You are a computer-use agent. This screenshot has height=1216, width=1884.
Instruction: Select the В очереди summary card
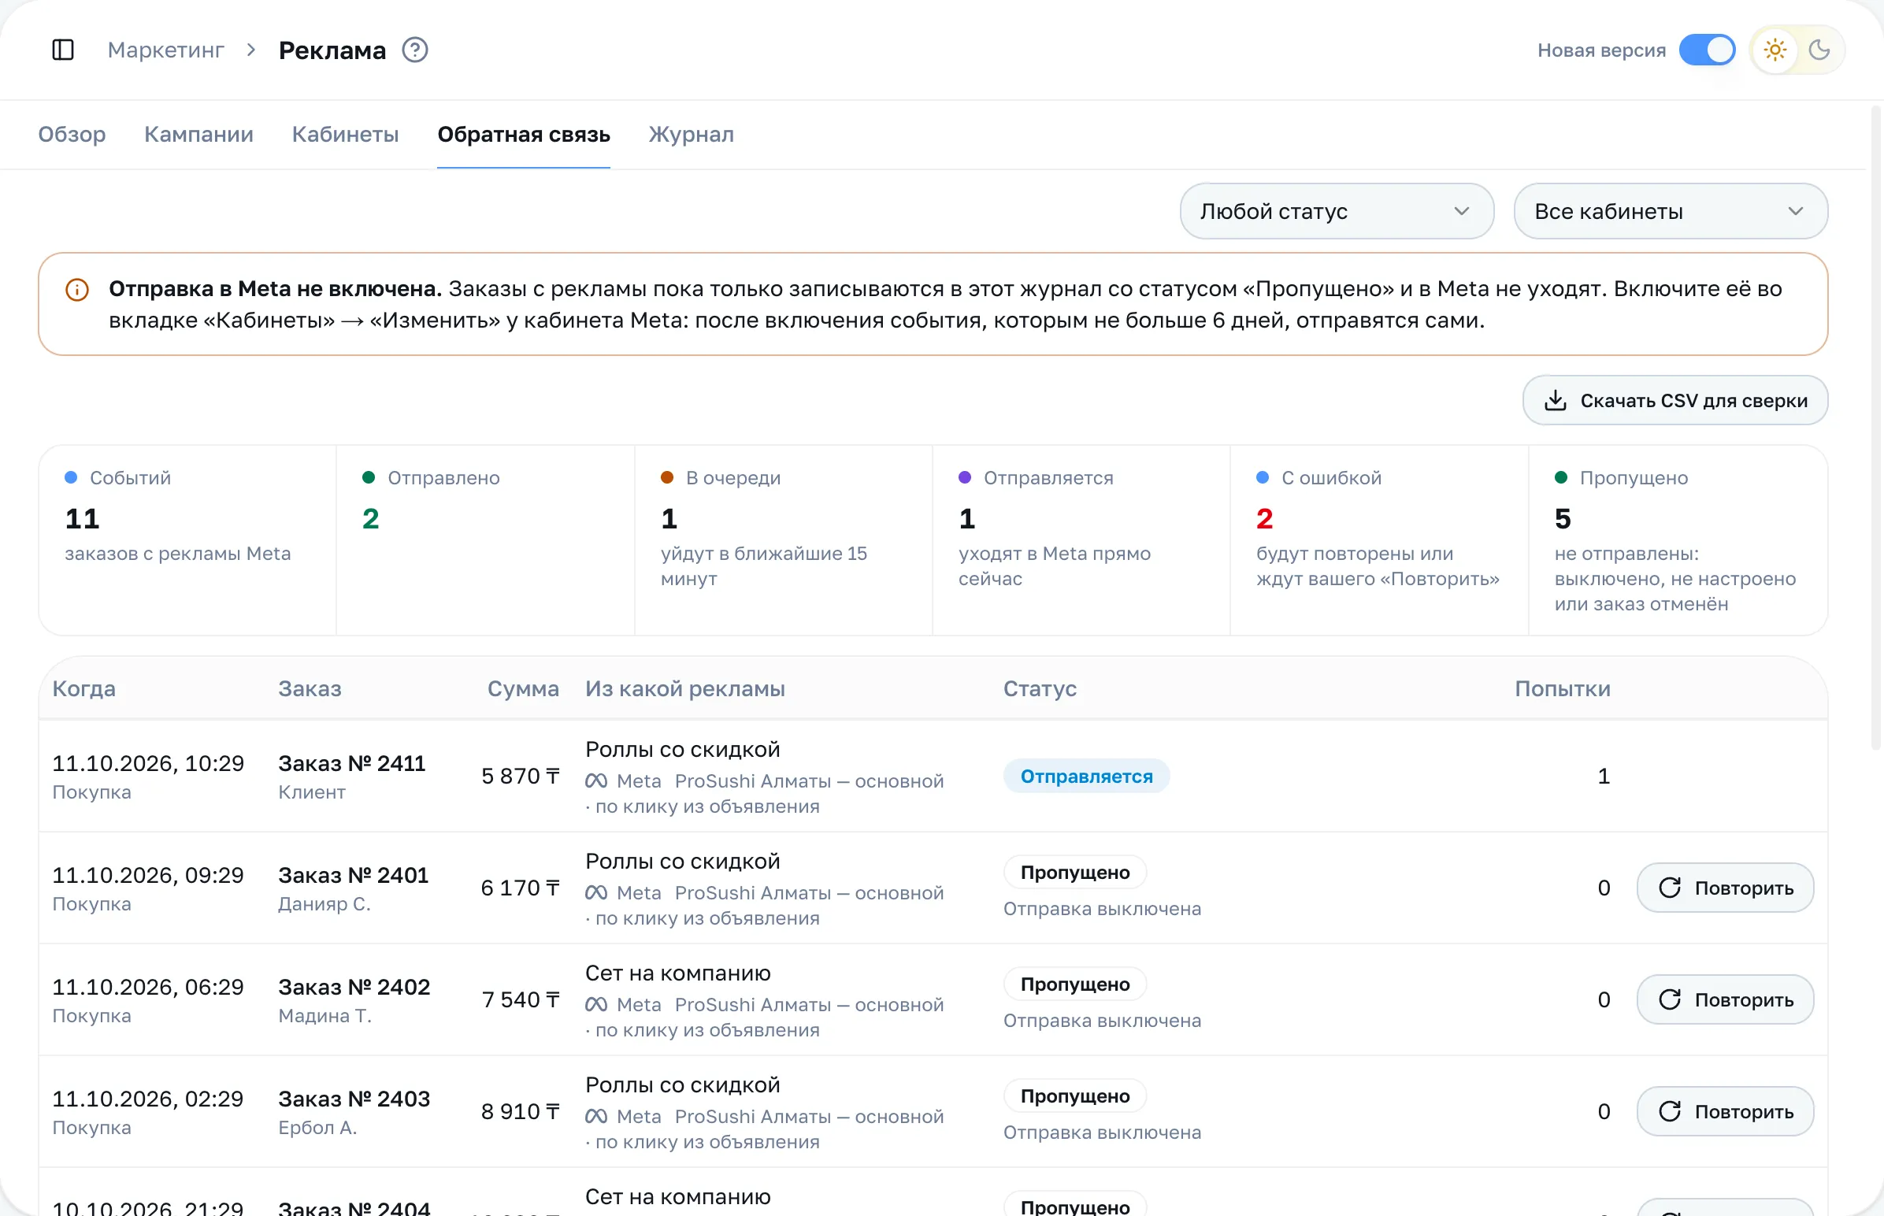click(x=783, y=540)
